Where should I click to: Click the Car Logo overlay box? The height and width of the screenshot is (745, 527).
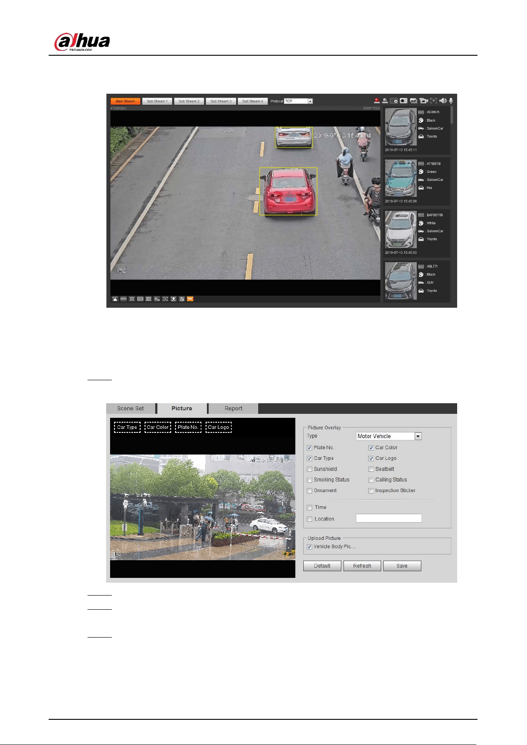[218, 427]
